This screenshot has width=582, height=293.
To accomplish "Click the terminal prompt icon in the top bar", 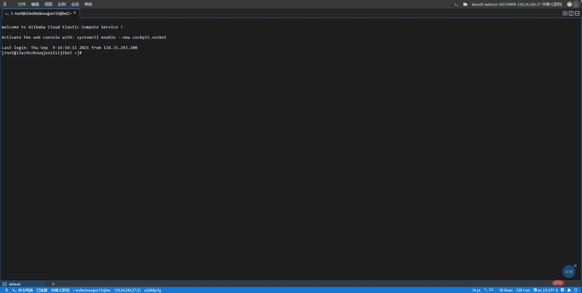I will (x=457, y=4).
